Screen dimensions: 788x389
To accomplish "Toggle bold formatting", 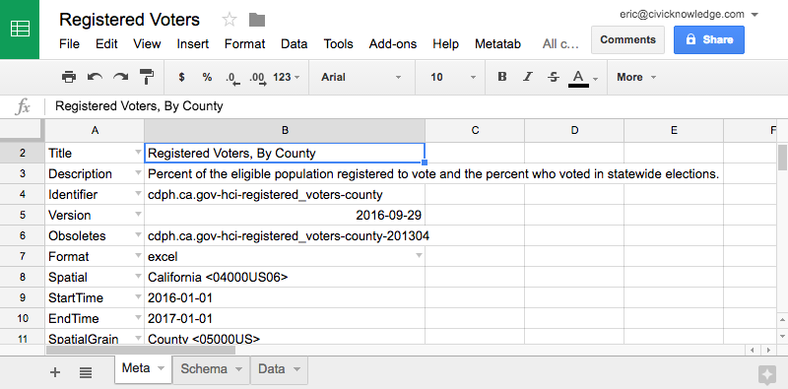I will 501,77.
